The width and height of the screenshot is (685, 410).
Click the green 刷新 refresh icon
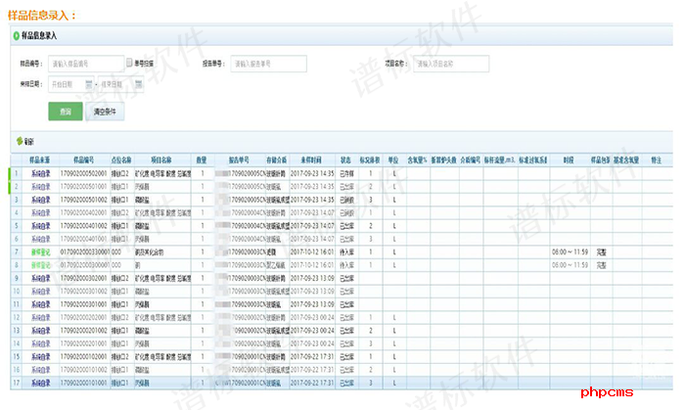[19, 139]
